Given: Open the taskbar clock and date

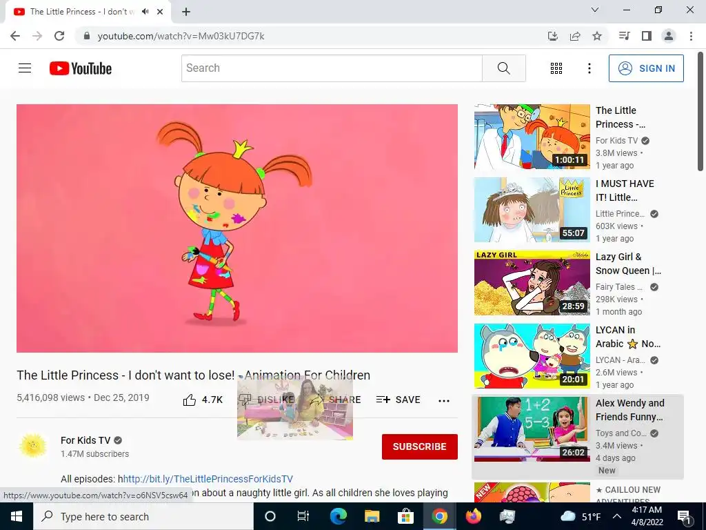Looking at the screenshot, I should click(x=647, y=516).
